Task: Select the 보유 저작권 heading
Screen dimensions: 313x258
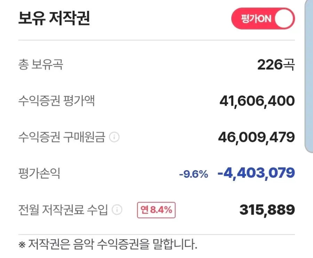Action: coord(54,18)
